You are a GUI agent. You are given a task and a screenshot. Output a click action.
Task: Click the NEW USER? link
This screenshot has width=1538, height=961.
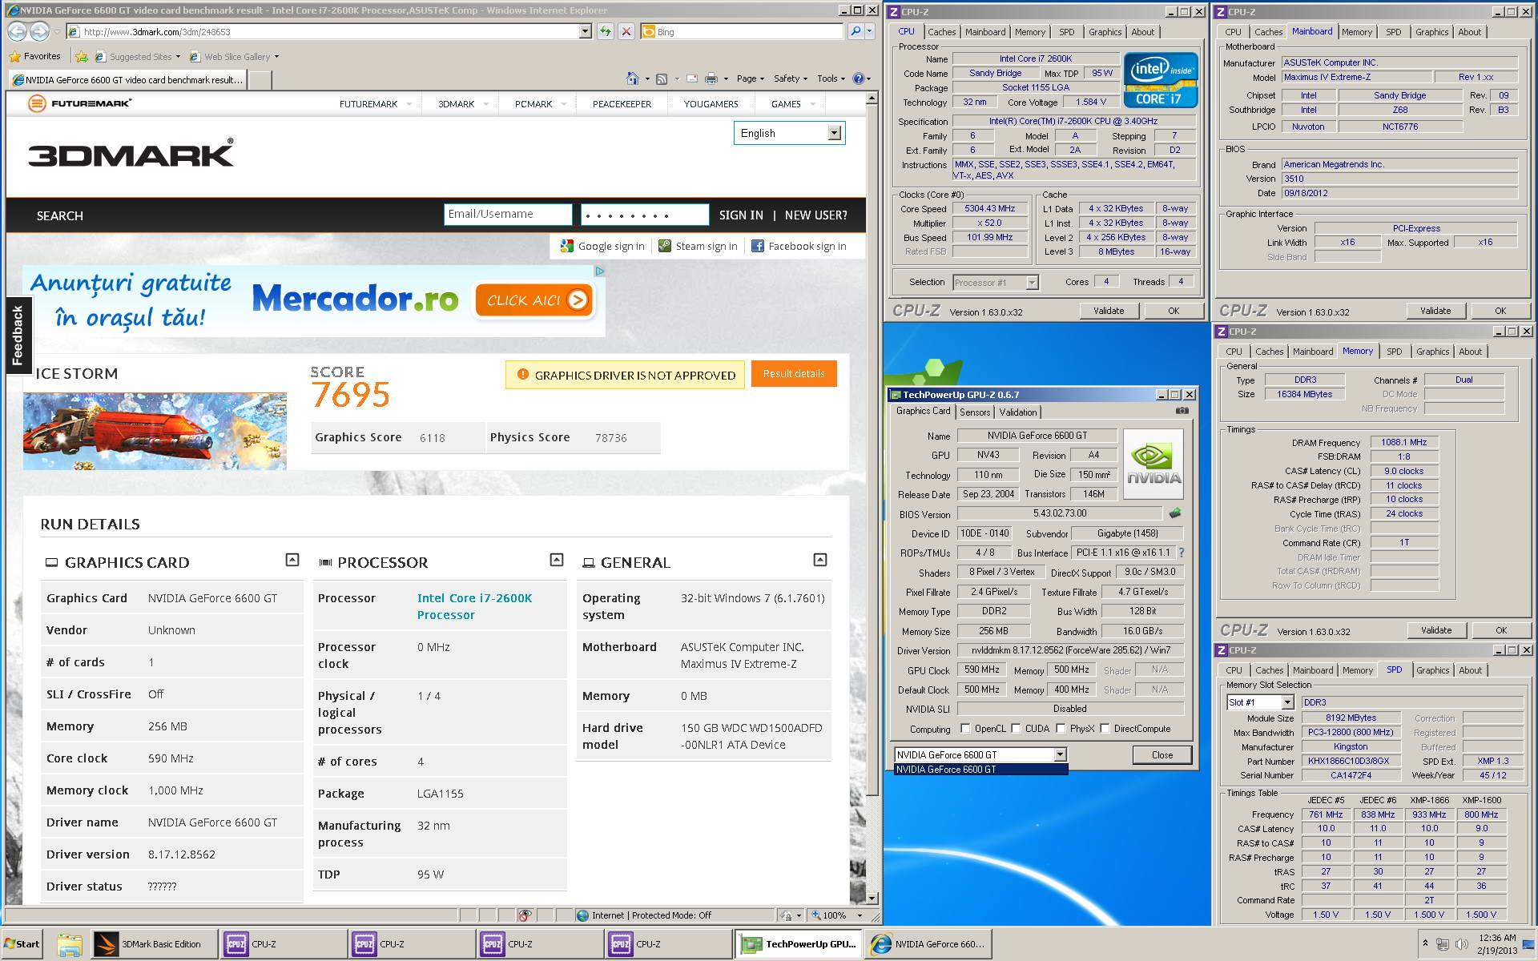coord(815,215)
